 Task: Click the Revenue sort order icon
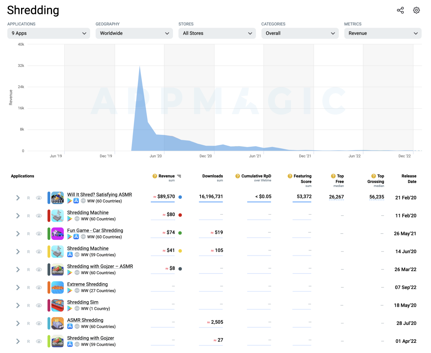(x=179, y=176)
